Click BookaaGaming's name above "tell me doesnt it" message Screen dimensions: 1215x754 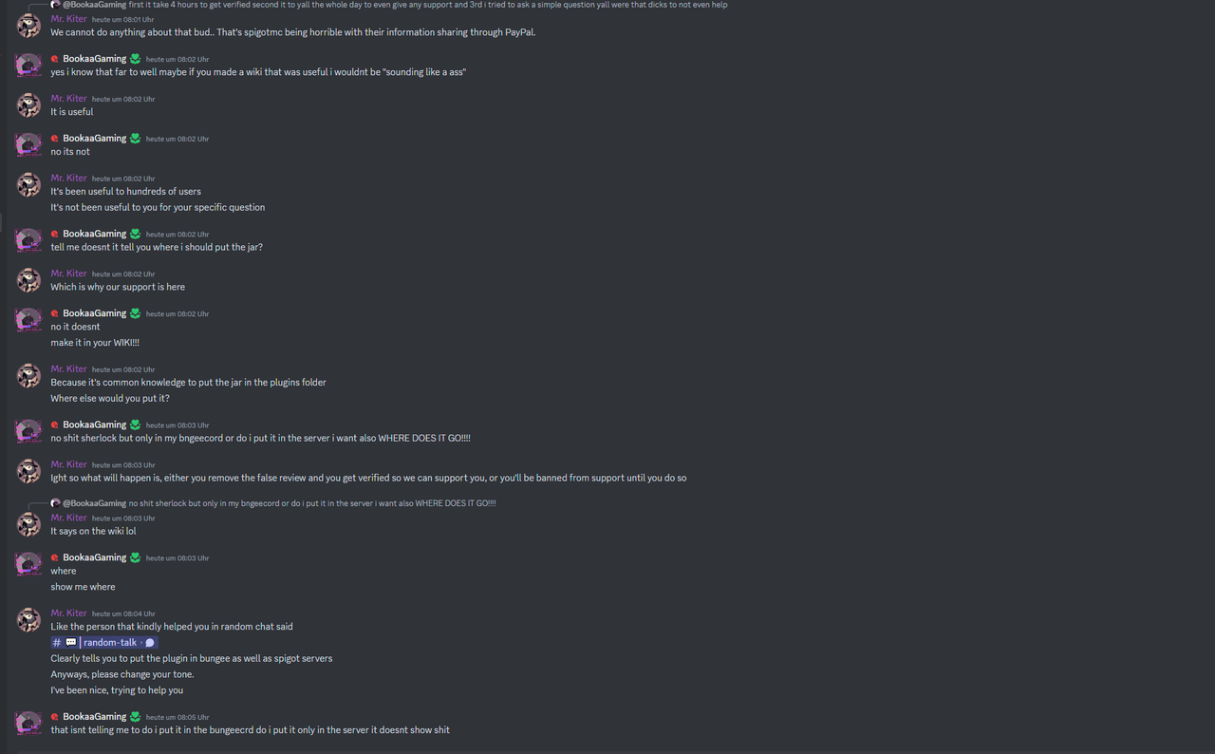pyautogui.click(x=95, y=234)
